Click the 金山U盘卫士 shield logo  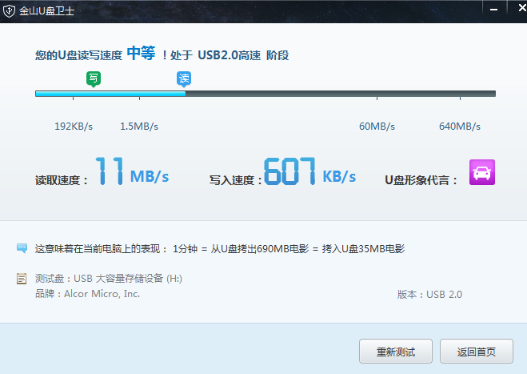pos(9,10)
